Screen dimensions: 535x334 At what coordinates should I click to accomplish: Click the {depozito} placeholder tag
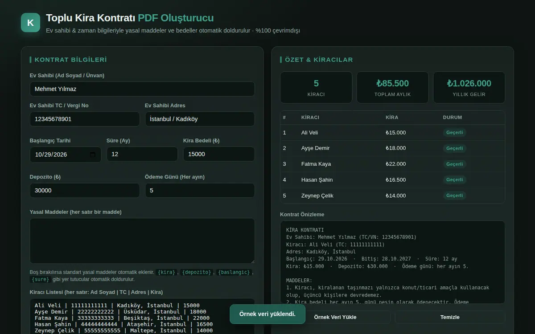coord(197,272)
